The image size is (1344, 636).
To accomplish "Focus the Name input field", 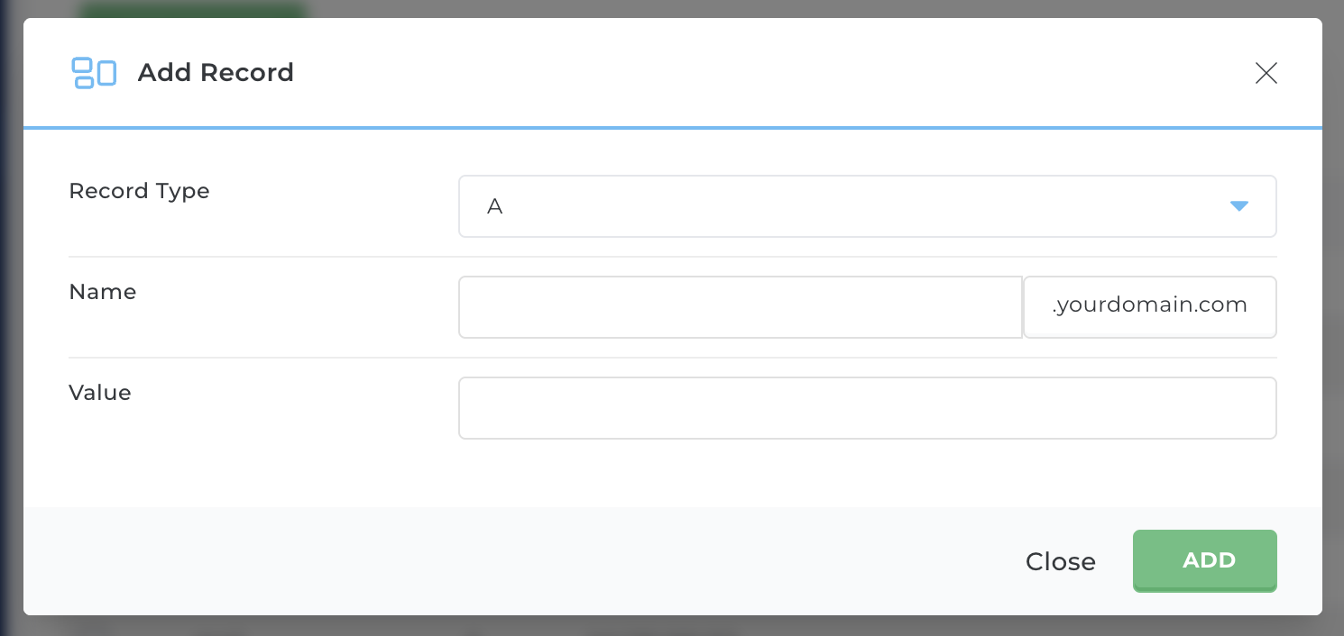I will pyautogui.click(x=740, y=307).
